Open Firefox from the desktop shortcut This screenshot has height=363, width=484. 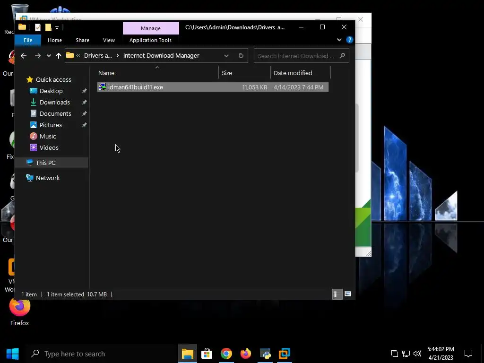point(19,311)
